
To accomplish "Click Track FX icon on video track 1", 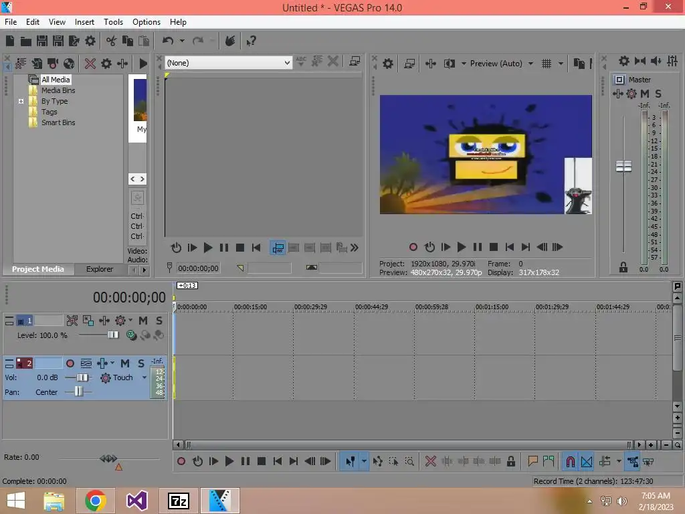I will [x=104, y=321].
